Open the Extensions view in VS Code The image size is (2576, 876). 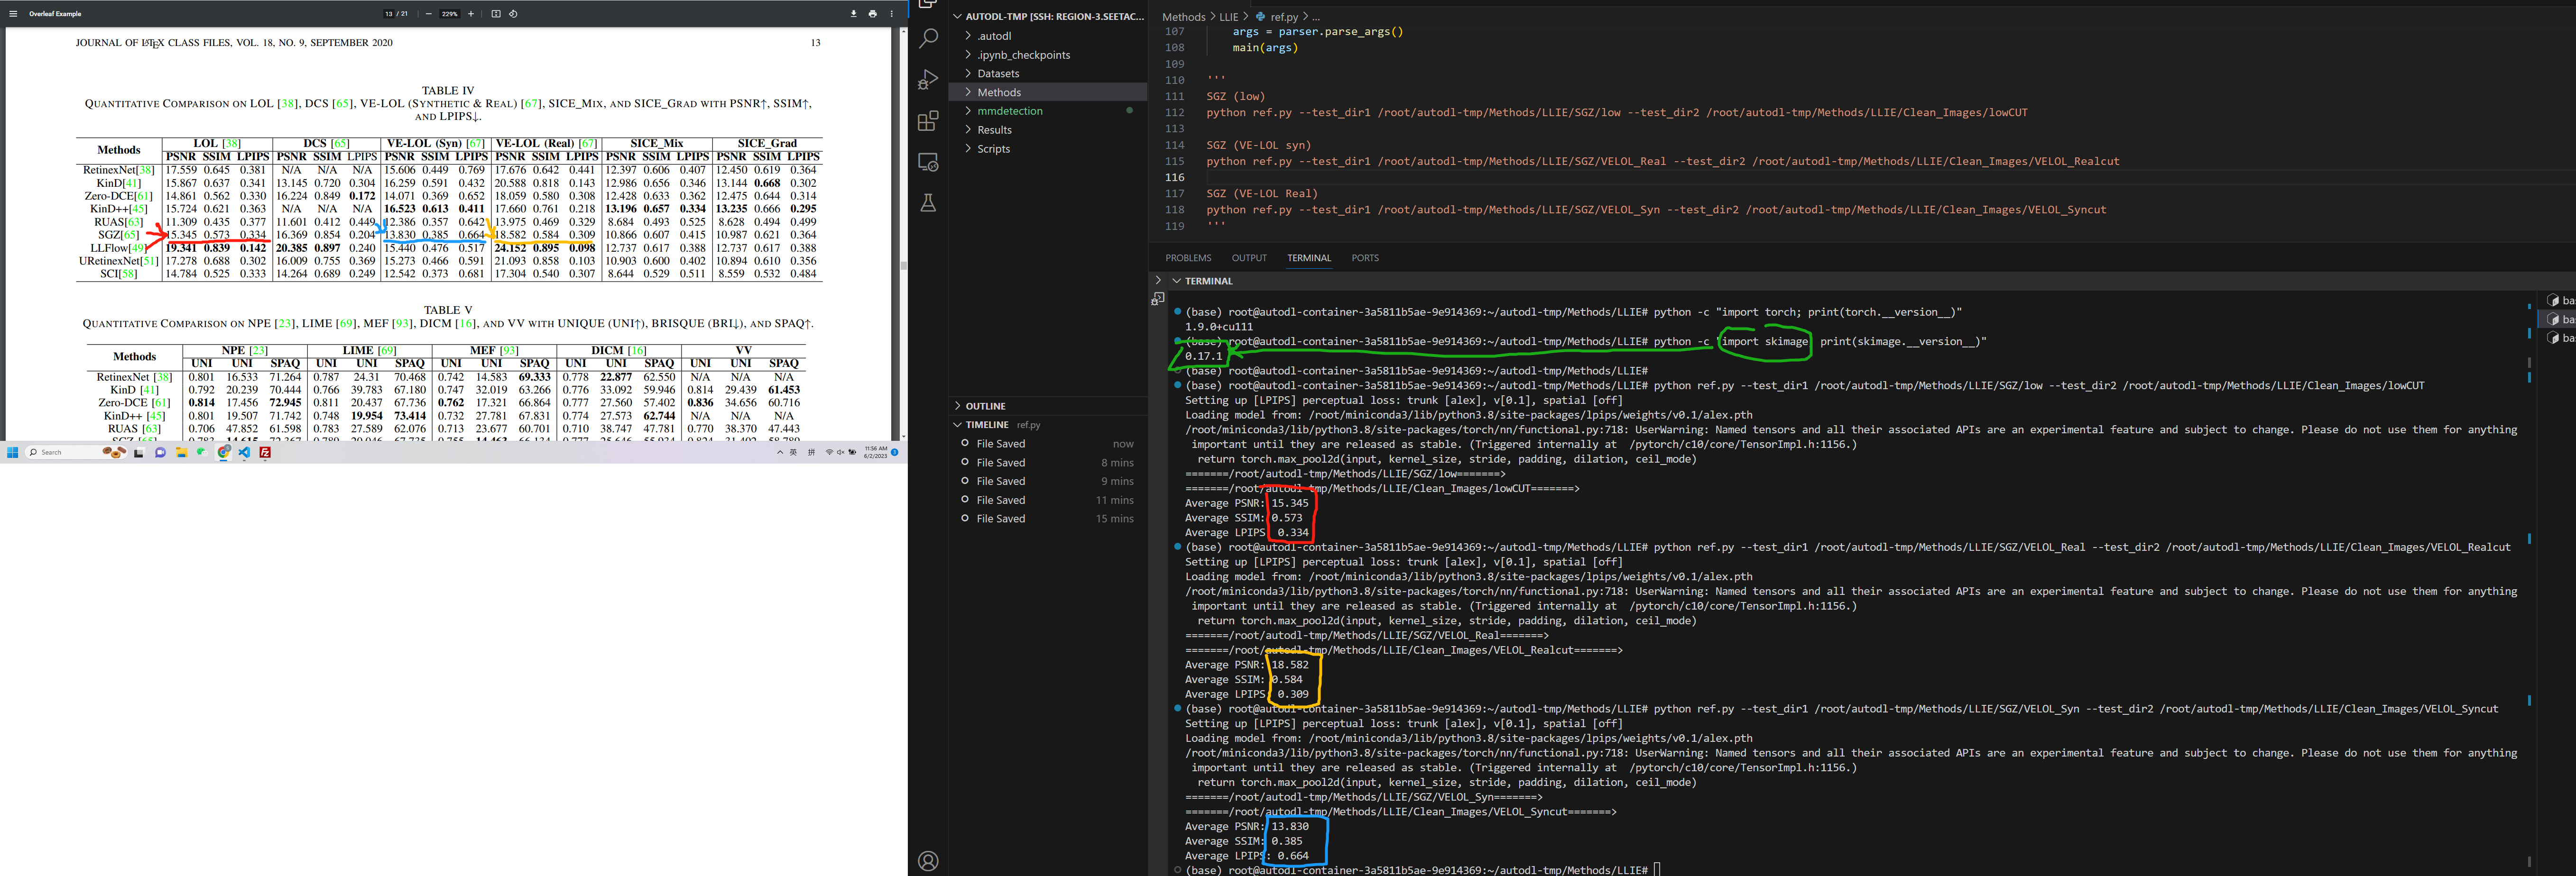click(x=928, y=121)
